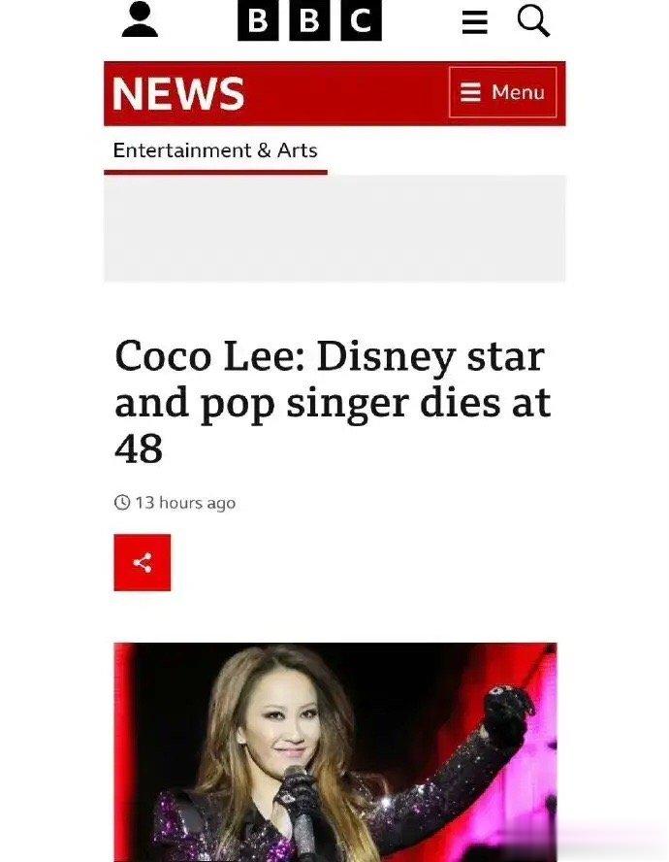Click the hamburger lines inside the Menu button
The image size is (669, 862).
[x=470, y=92]
